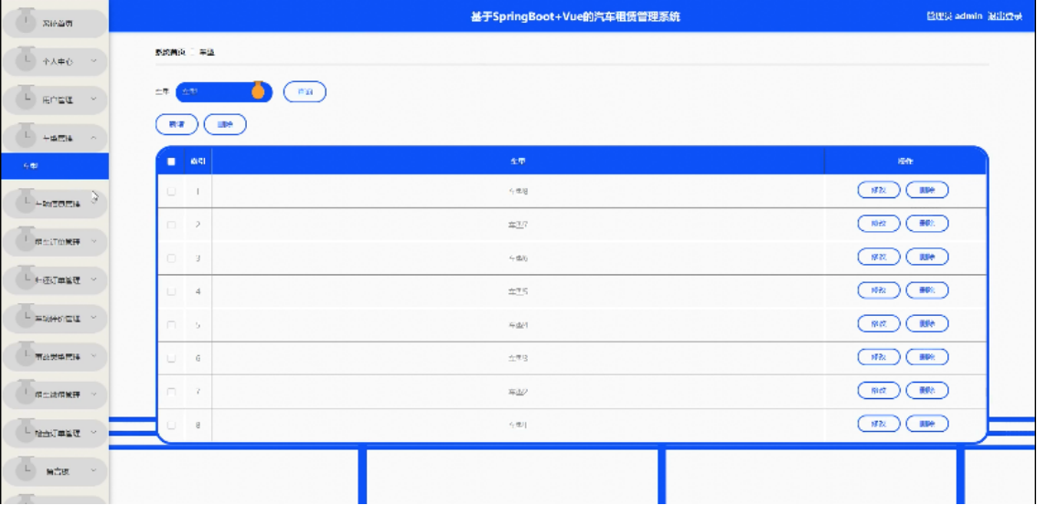Expand the 用户管理 menu chevron

point(94,99)
